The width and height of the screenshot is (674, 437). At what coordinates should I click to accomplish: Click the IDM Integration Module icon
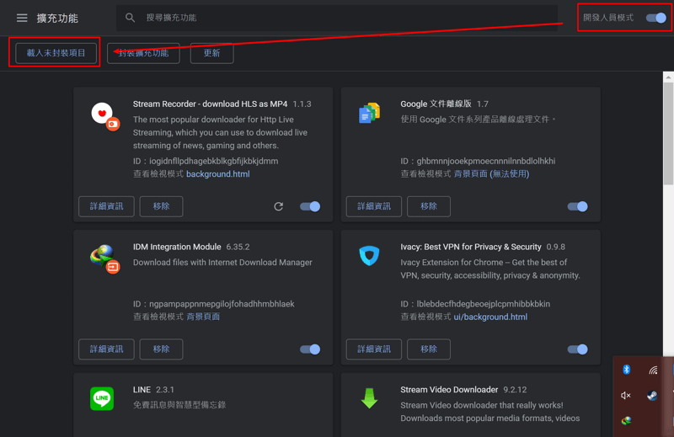click(x=104, y=258)
